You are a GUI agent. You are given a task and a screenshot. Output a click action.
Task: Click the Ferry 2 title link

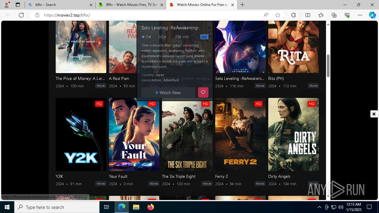click(221, 176)
